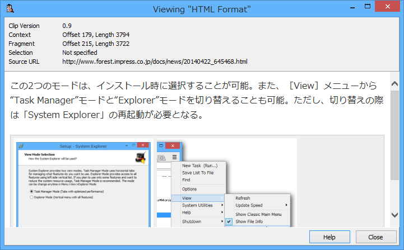Click the Help button

coord(329,237)
